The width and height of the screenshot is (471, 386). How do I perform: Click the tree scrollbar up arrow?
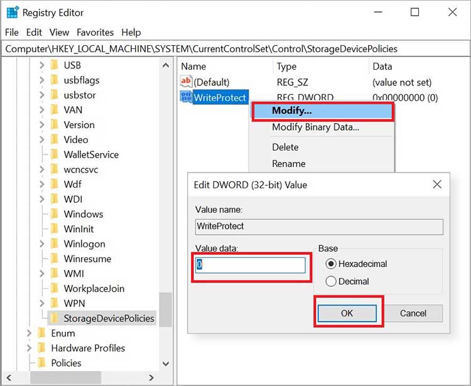tap(166, 65)
